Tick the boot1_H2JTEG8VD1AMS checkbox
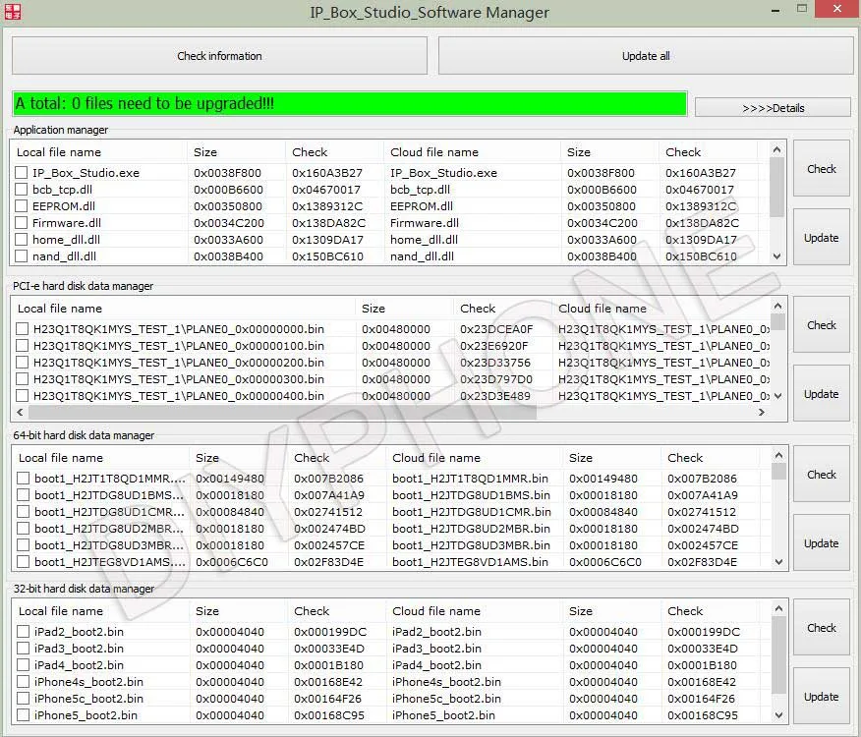861x737 pixels. tap(23, 562)
